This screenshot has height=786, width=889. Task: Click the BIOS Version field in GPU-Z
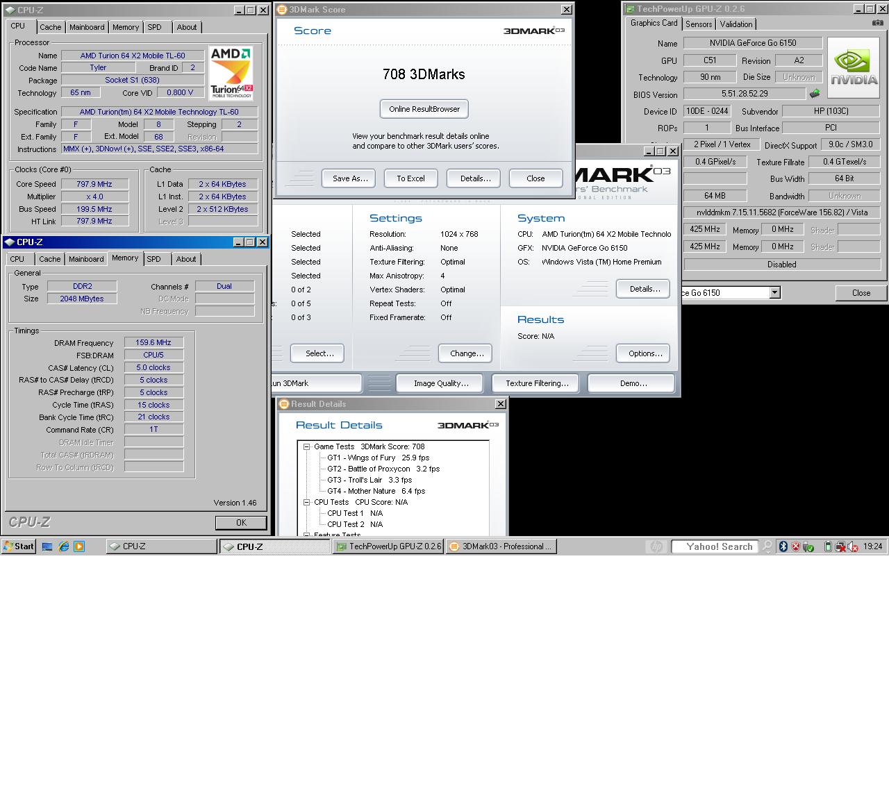tap(745, 93)
